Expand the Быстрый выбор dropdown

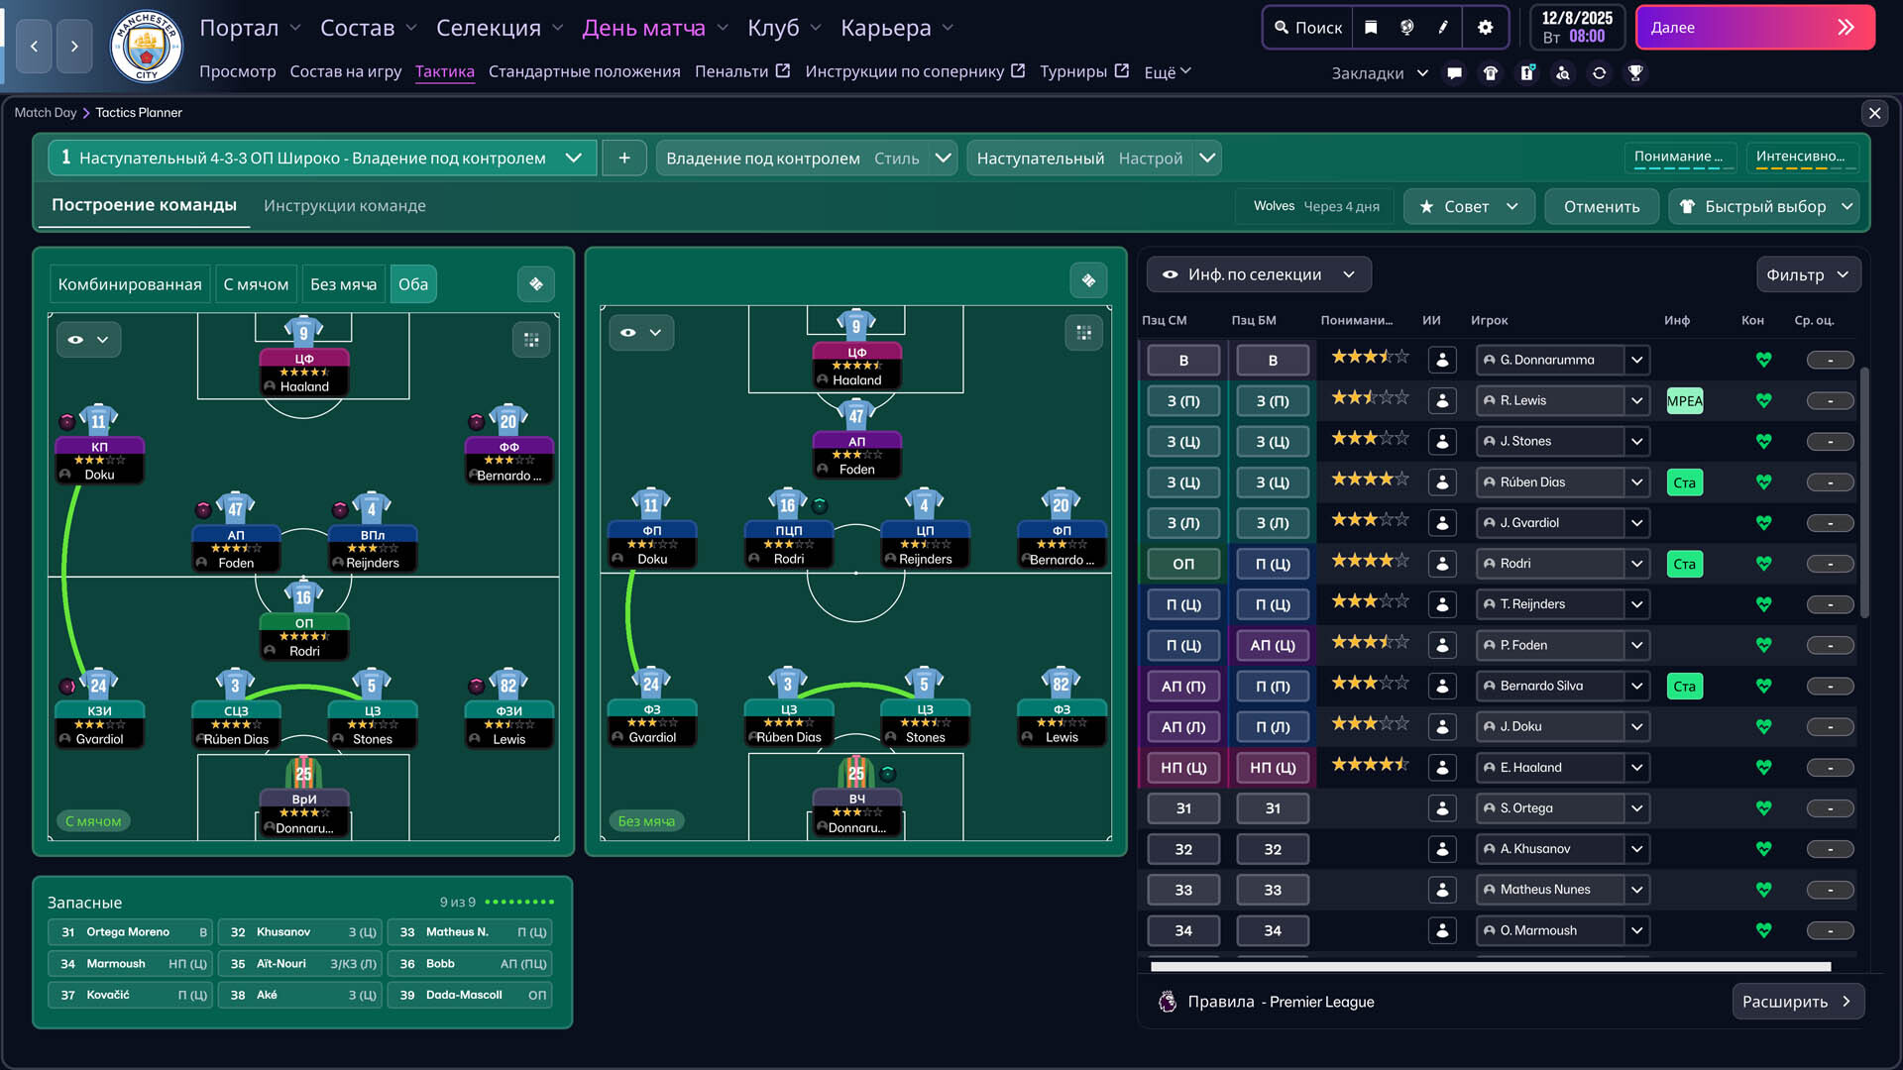(x=1764, y=206)
